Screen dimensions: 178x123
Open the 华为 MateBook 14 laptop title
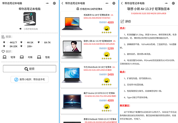point(98,67)
